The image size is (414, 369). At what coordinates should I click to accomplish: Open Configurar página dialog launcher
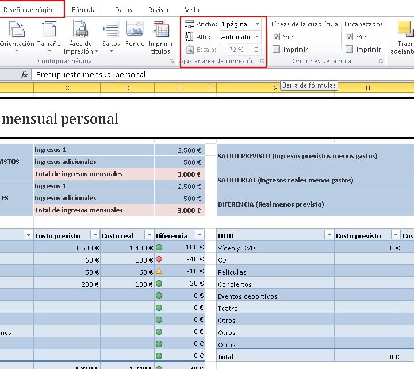coord(171,61)
